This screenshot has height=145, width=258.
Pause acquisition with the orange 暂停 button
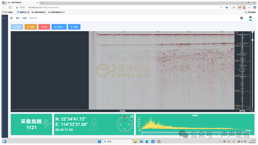pos(31,27)
